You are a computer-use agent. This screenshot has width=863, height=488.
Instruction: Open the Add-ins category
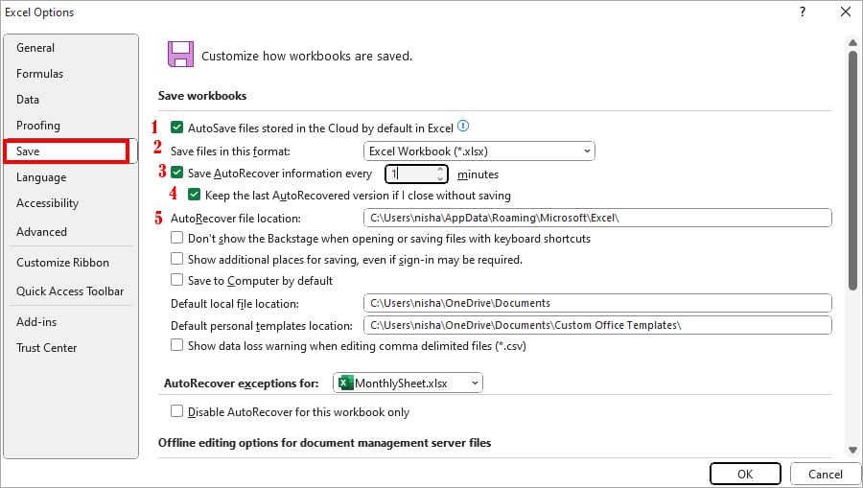click(x=36, y=322)
